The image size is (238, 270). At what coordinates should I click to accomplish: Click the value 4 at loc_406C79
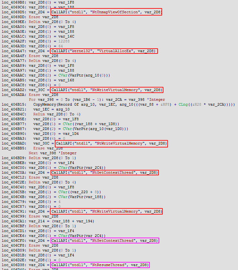59,202
